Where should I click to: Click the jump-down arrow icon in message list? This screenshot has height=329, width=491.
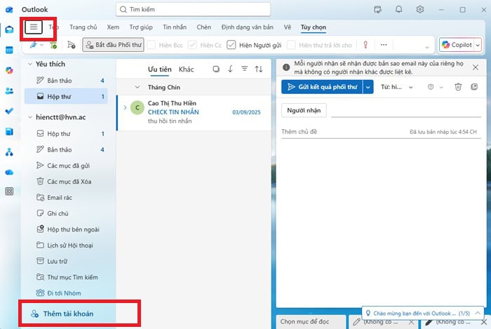tap(230, 69)
